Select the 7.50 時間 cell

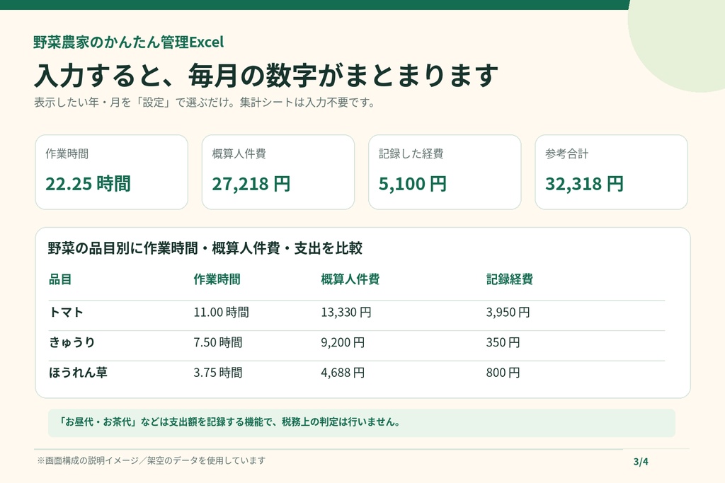point(218,342)
